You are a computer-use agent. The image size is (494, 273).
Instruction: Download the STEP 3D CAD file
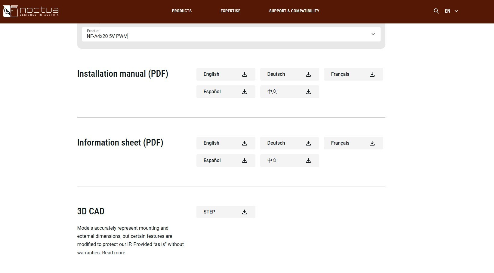point(226,212)
